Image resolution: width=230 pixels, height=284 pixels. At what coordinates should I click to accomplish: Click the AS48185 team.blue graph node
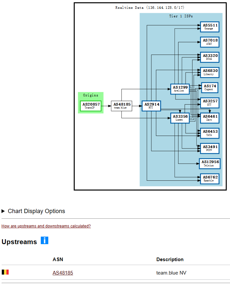[x=122, y=106]
